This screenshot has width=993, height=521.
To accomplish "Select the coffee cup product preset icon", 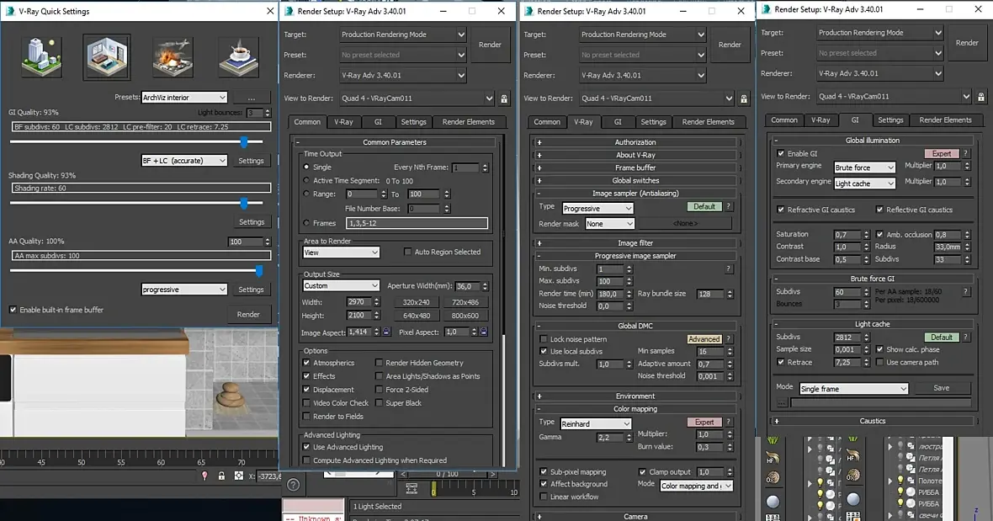I will coord(239,57).
